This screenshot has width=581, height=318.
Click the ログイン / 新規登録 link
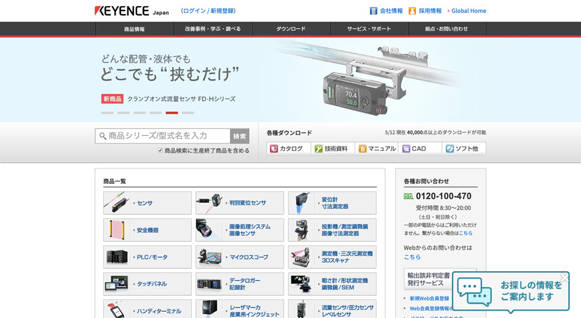tap(208, 11)
